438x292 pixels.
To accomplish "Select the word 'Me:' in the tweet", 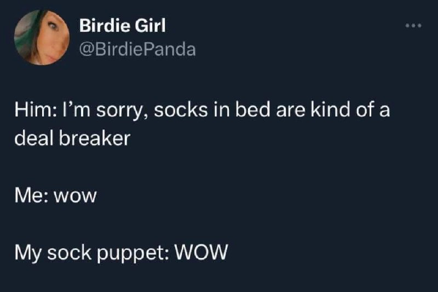I will [32, 195].
